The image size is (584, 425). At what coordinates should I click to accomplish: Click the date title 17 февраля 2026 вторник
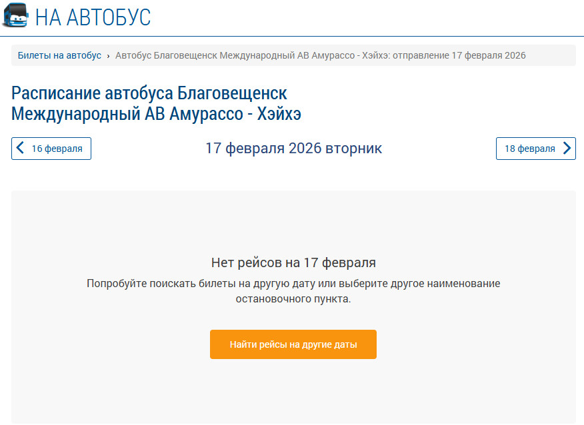pos(293,148)
